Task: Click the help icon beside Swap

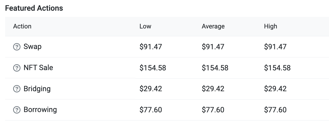Action: (17, 47)
